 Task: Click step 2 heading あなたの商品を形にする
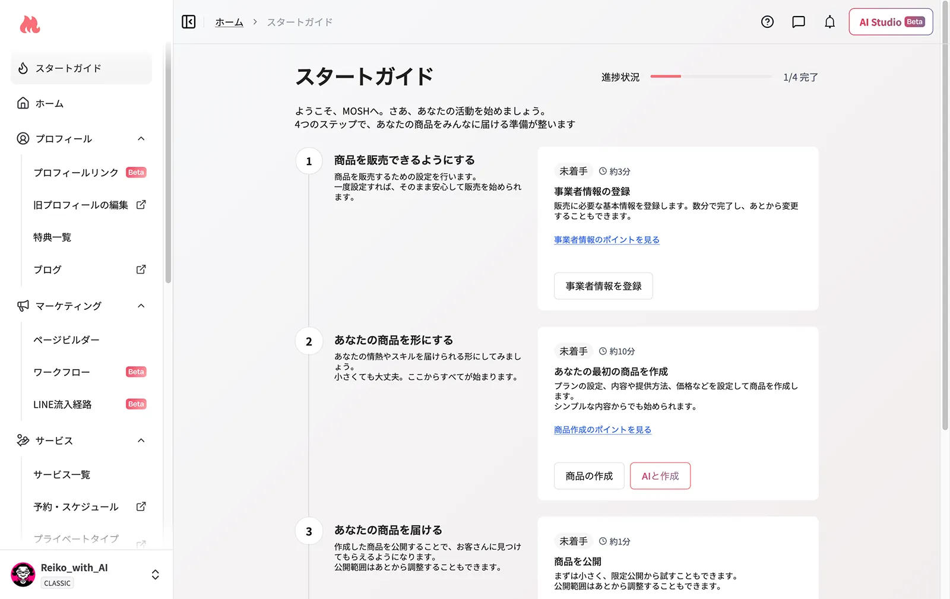tap(394, 340)
